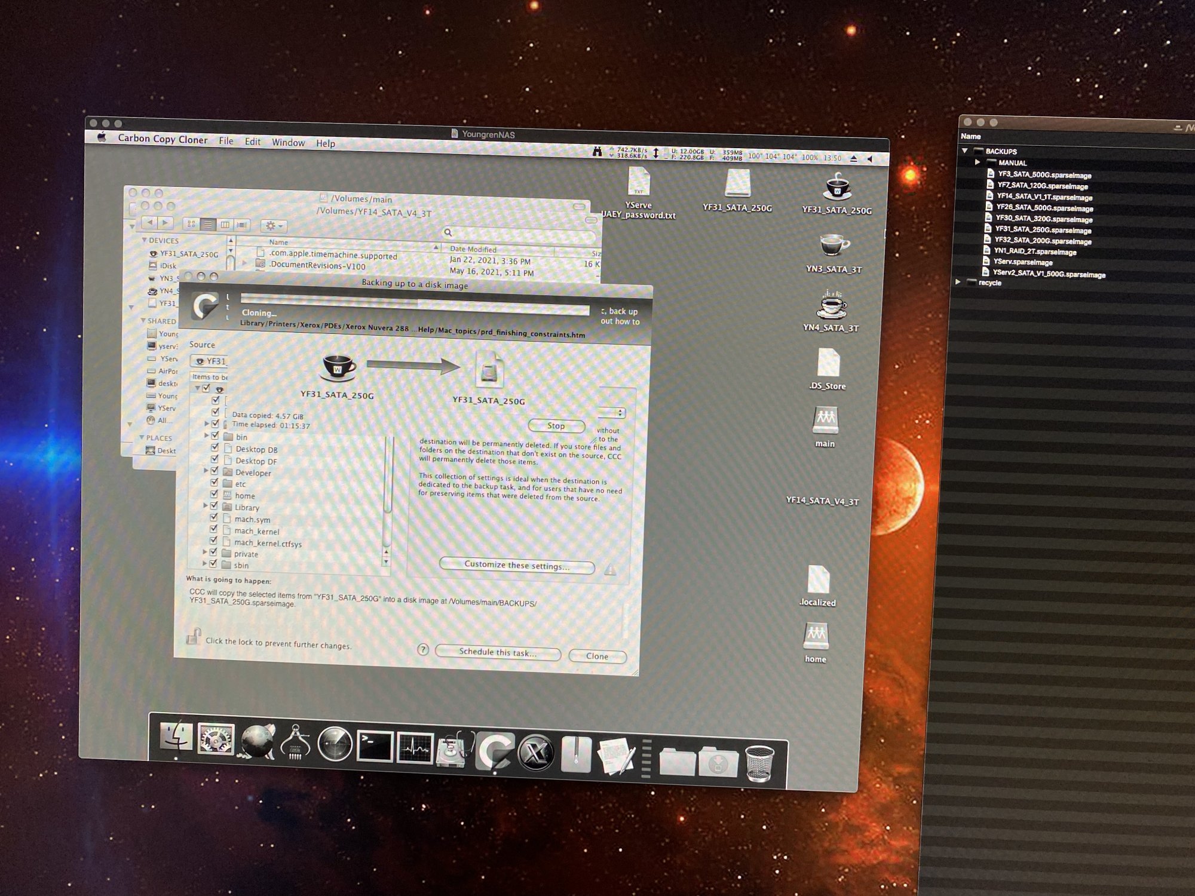1195x896 pixels.
Task: Uncheck the Desktop DB checkbox
Action: pyautogui.click(x=215, y=447)
